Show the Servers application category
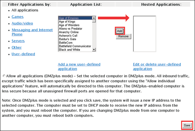The height and width of the screenshot is (131, 195). pos(18,41)
